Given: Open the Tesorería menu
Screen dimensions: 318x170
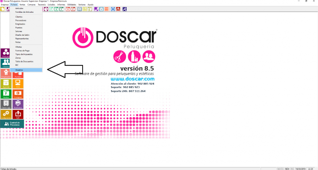Looking at the screenshot, I should coord(42,4).
